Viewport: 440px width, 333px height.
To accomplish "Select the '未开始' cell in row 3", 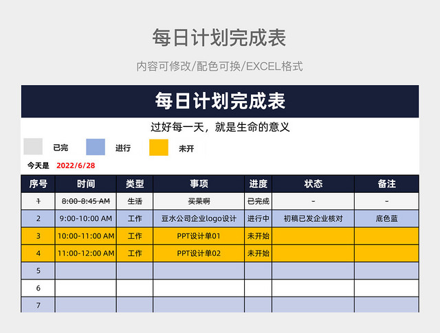I will click(x=258, y=236).
